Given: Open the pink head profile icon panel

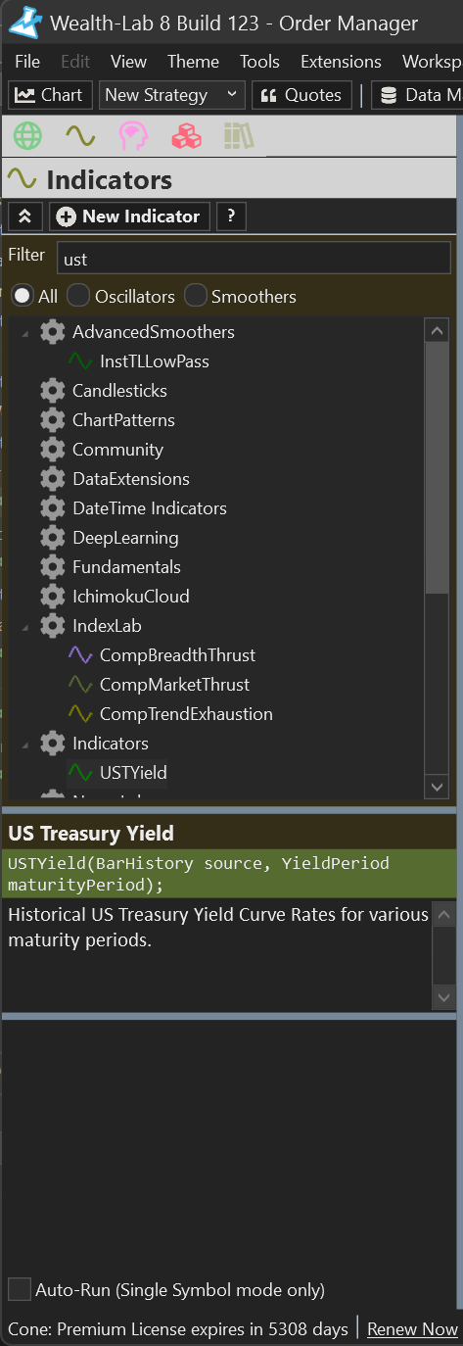Looking at the screenshot, I should (x=133, y=136).
